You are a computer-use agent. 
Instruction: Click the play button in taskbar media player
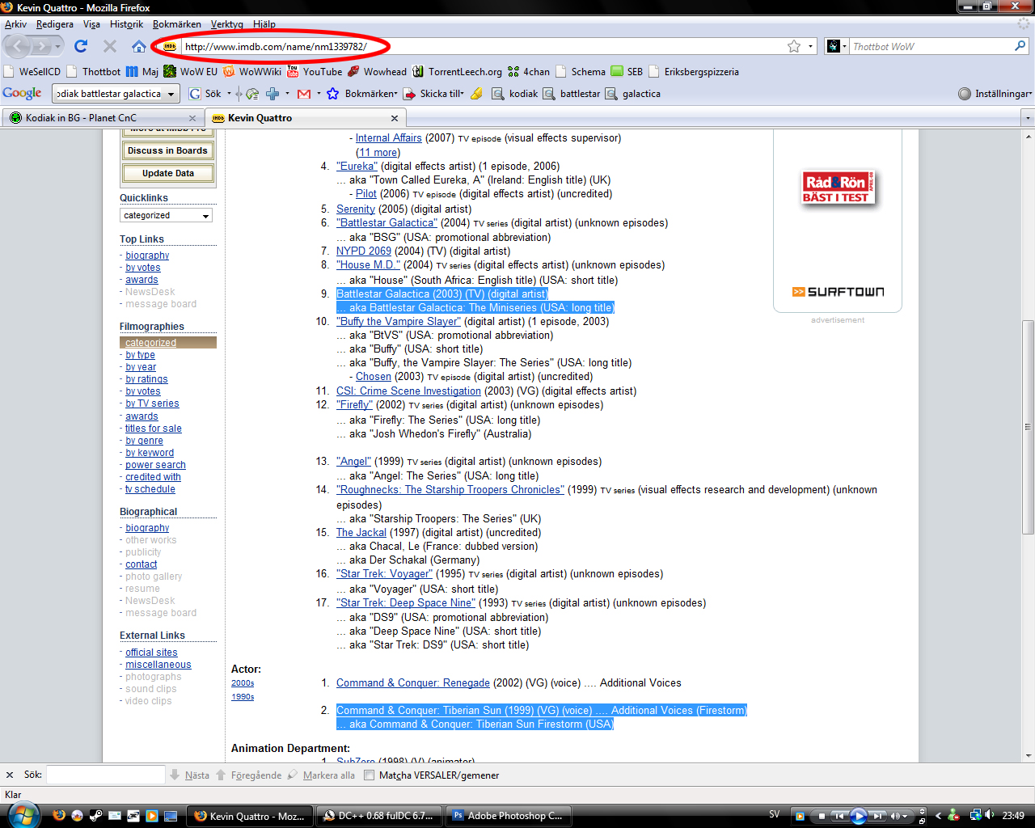[858, 816]
